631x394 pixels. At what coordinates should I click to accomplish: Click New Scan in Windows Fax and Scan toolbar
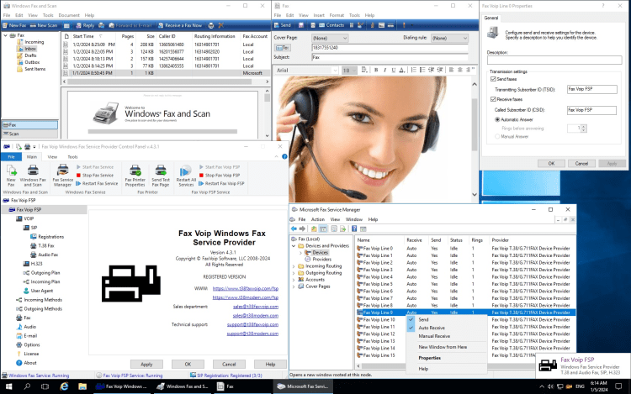[x=44, y=25]
